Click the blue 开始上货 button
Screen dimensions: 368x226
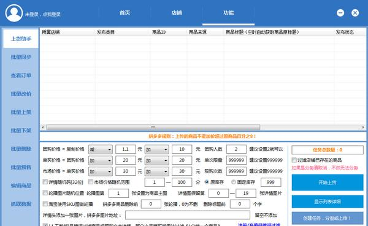[x=328, y=183]
